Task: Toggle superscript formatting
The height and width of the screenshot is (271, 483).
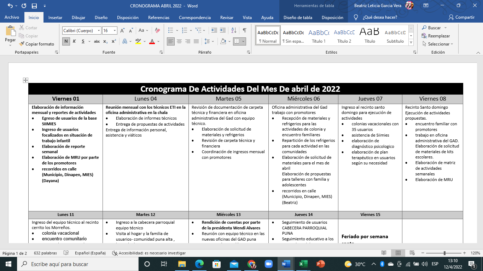Action: (x=114, y=41)
